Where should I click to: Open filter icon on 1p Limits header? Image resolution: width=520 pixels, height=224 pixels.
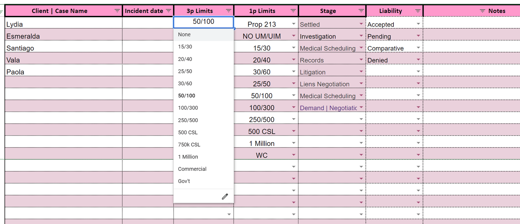293,11
